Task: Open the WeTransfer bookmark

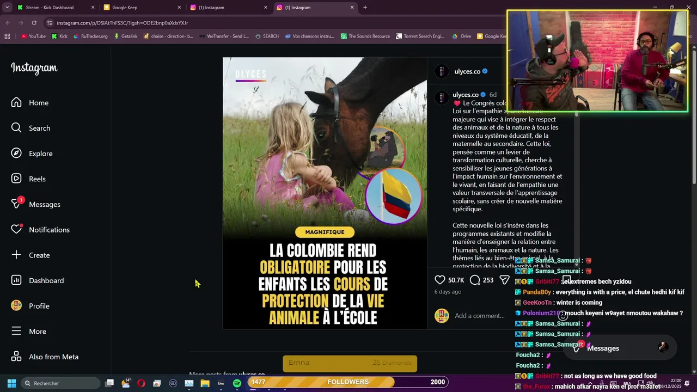Action: (224, 36)
